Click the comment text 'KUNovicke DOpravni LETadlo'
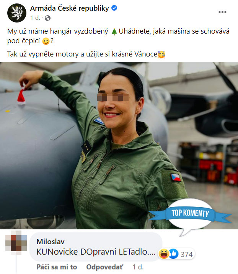The image size is (238, 274). [x=96, y=252]
